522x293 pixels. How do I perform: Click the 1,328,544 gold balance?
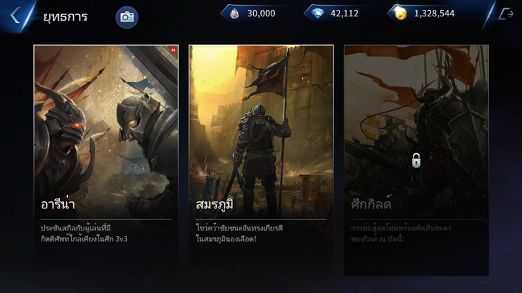(435, 14)
